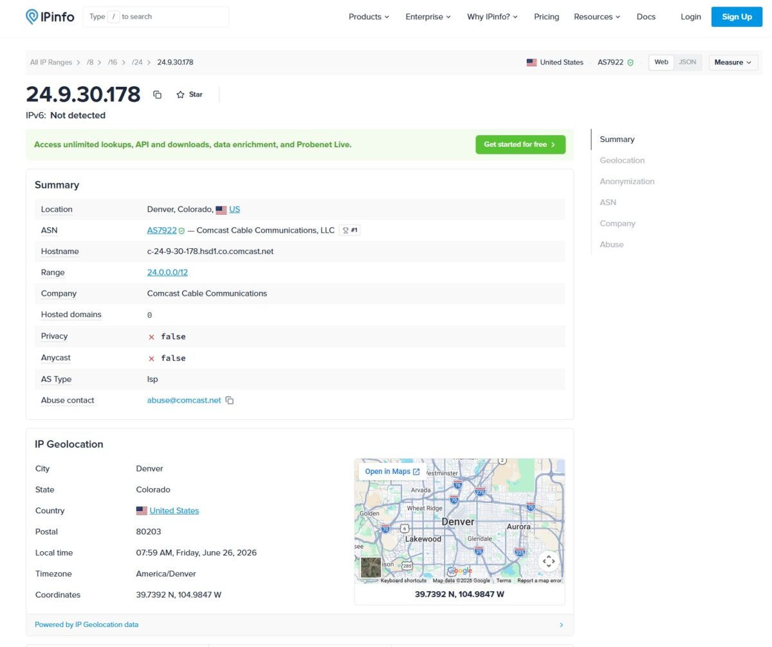Click the arrow on the Powered by row

coord(561,624)
